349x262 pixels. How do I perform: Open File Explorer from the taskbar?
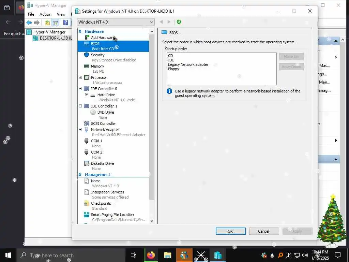pyautogui.click(x=167, y=255)
